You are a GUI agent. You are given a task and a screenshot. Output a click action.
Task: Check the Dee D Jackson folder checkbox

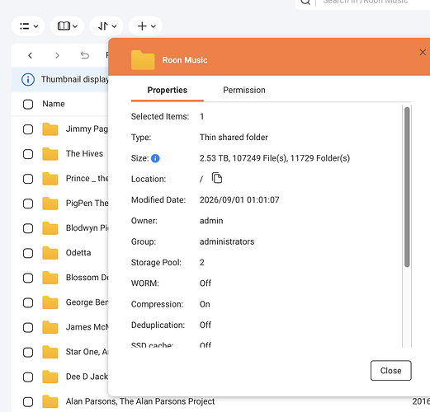(x=28, y=377)
